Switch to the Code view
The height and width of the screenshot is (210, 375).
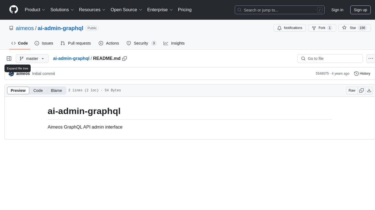click(x=38, y=90)
